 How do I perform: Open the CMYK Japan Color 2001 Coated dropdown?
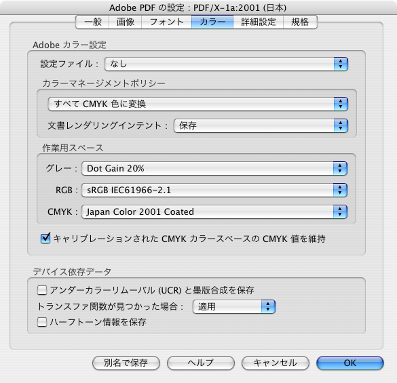tap(214, 212)
